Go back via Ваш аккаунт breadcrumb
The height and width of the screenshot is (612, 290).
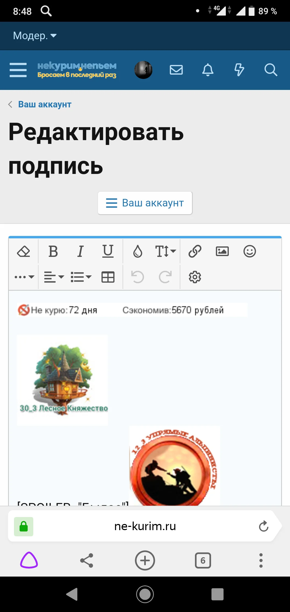(x=45, y=104)
